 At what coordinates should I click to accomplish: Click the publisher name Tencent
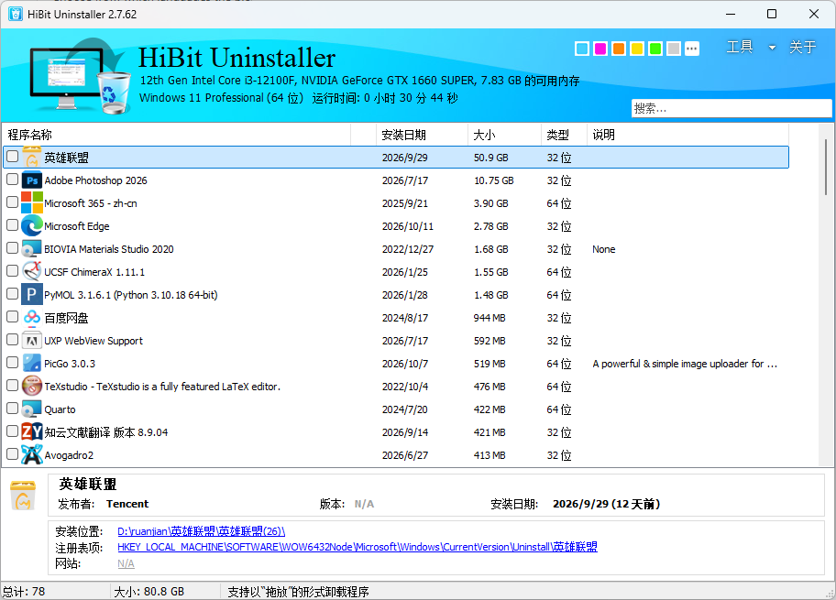pyautogui.click(x=127, y=504)
